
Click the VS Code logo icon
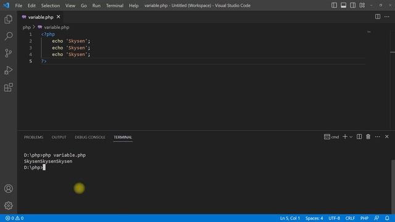click(x=6, y=6)
